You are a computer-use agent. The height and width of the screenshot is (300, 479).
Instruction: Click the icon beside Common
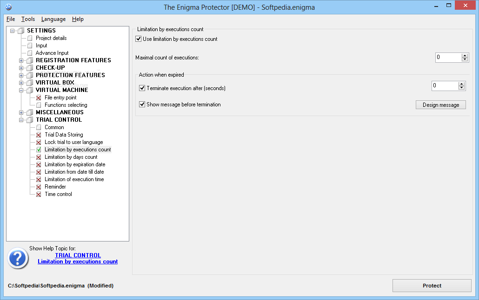[39, 127]
